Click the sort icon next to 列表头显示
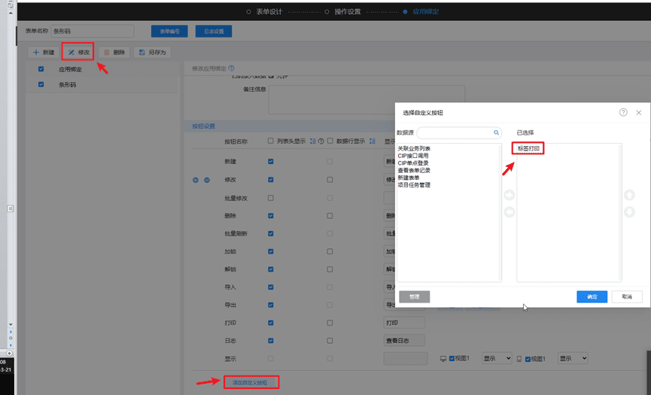 312,141
